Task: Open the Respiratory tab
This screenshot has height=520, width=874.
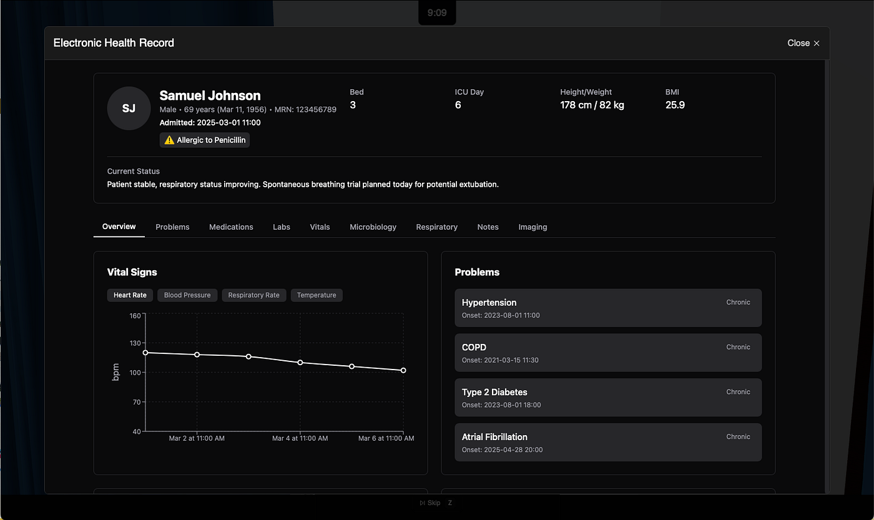Action: [x=437, y=227]
